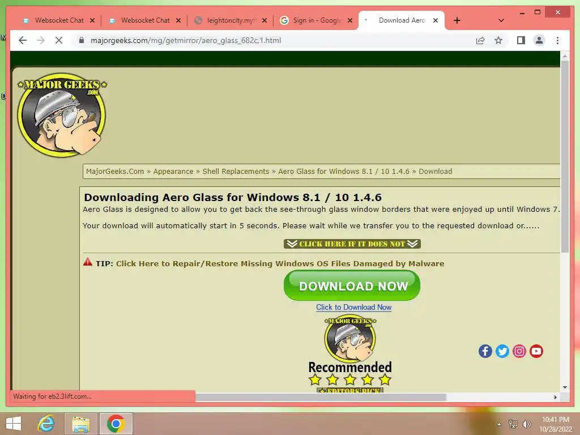View site info via the padlock icon
The image size is (580, 435).
click(x=82, y=40)
